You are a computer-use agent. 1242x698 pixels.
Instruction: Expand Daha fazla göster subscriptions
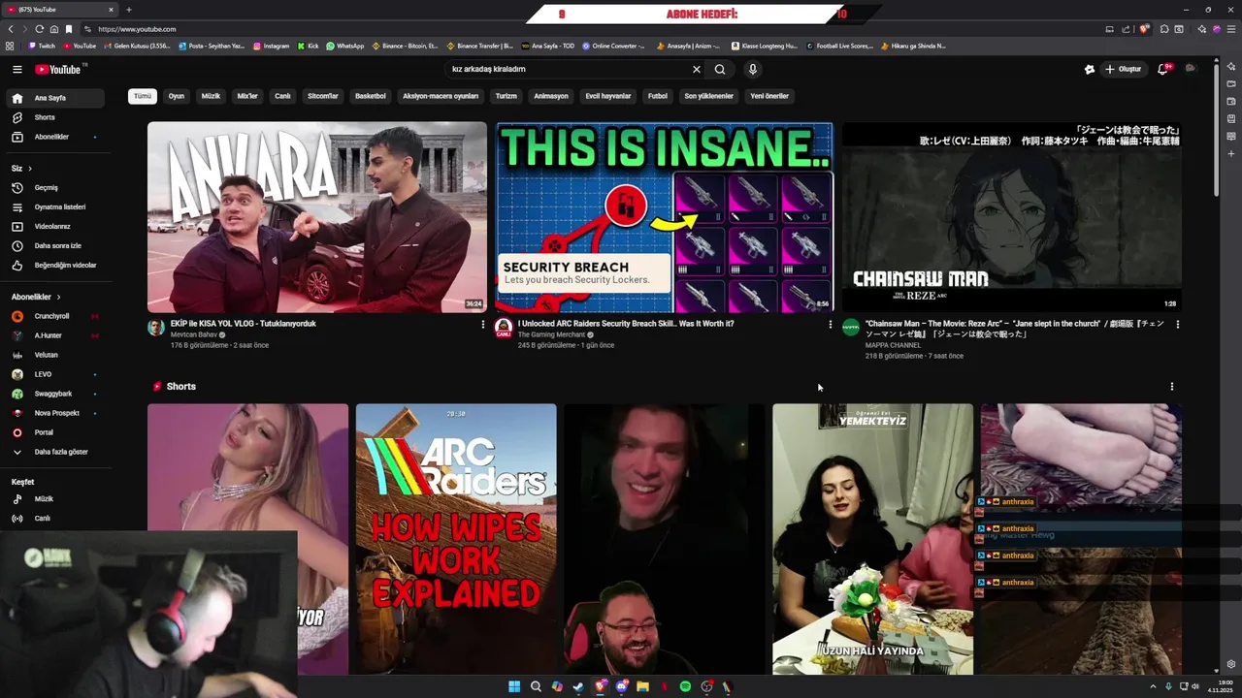coord(54,452)
